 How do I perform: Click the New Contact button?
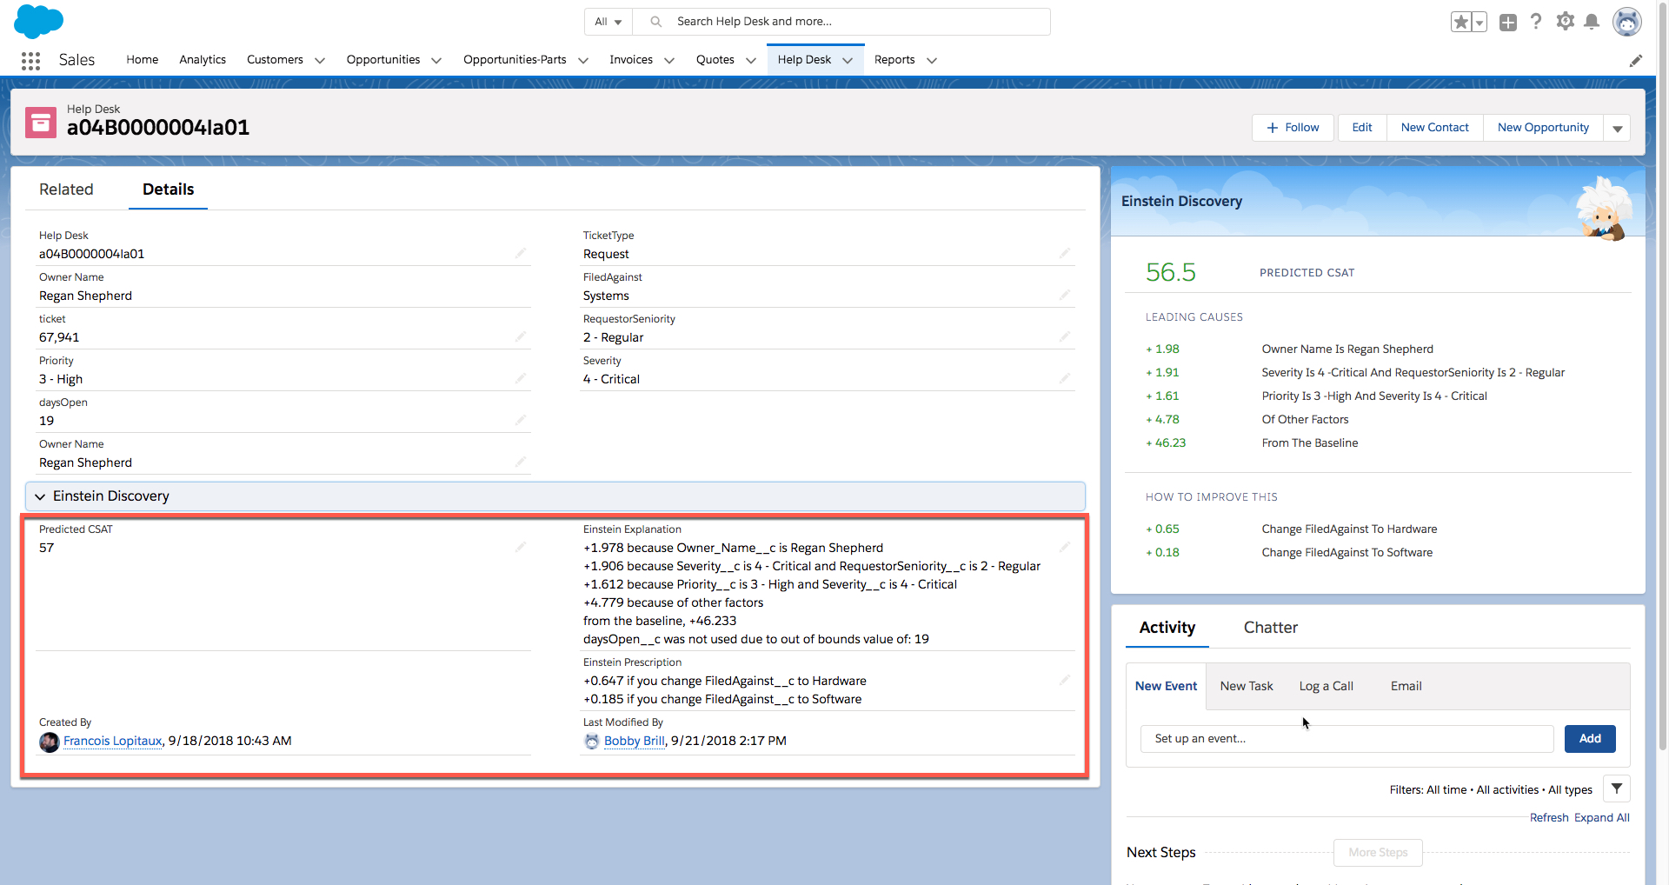point(1435,128)
